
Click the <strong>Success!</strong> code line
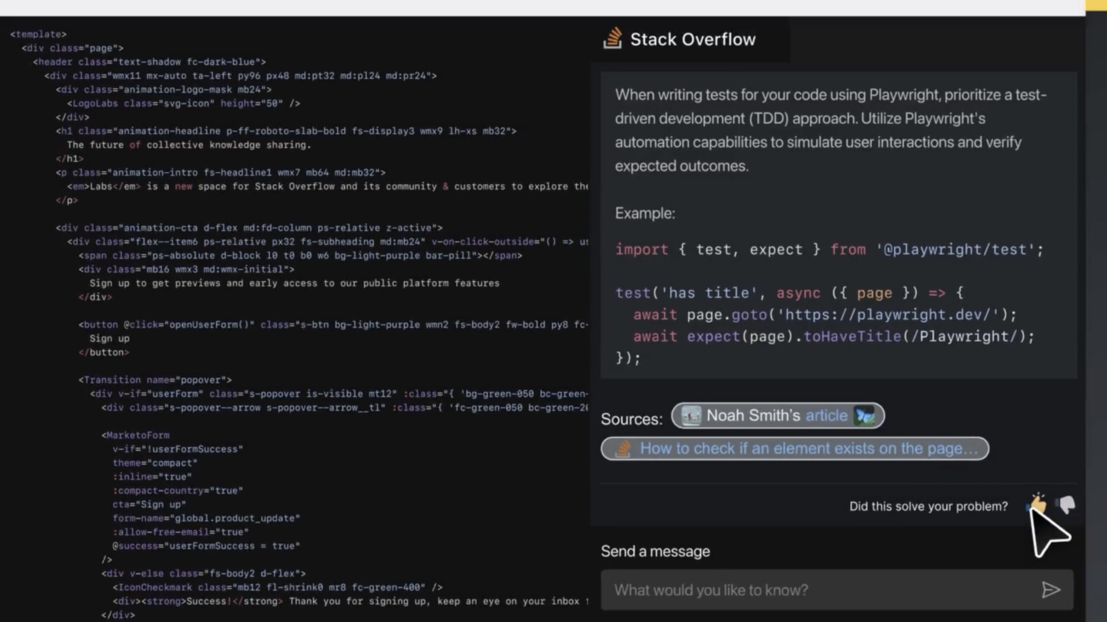click(350, 601)
